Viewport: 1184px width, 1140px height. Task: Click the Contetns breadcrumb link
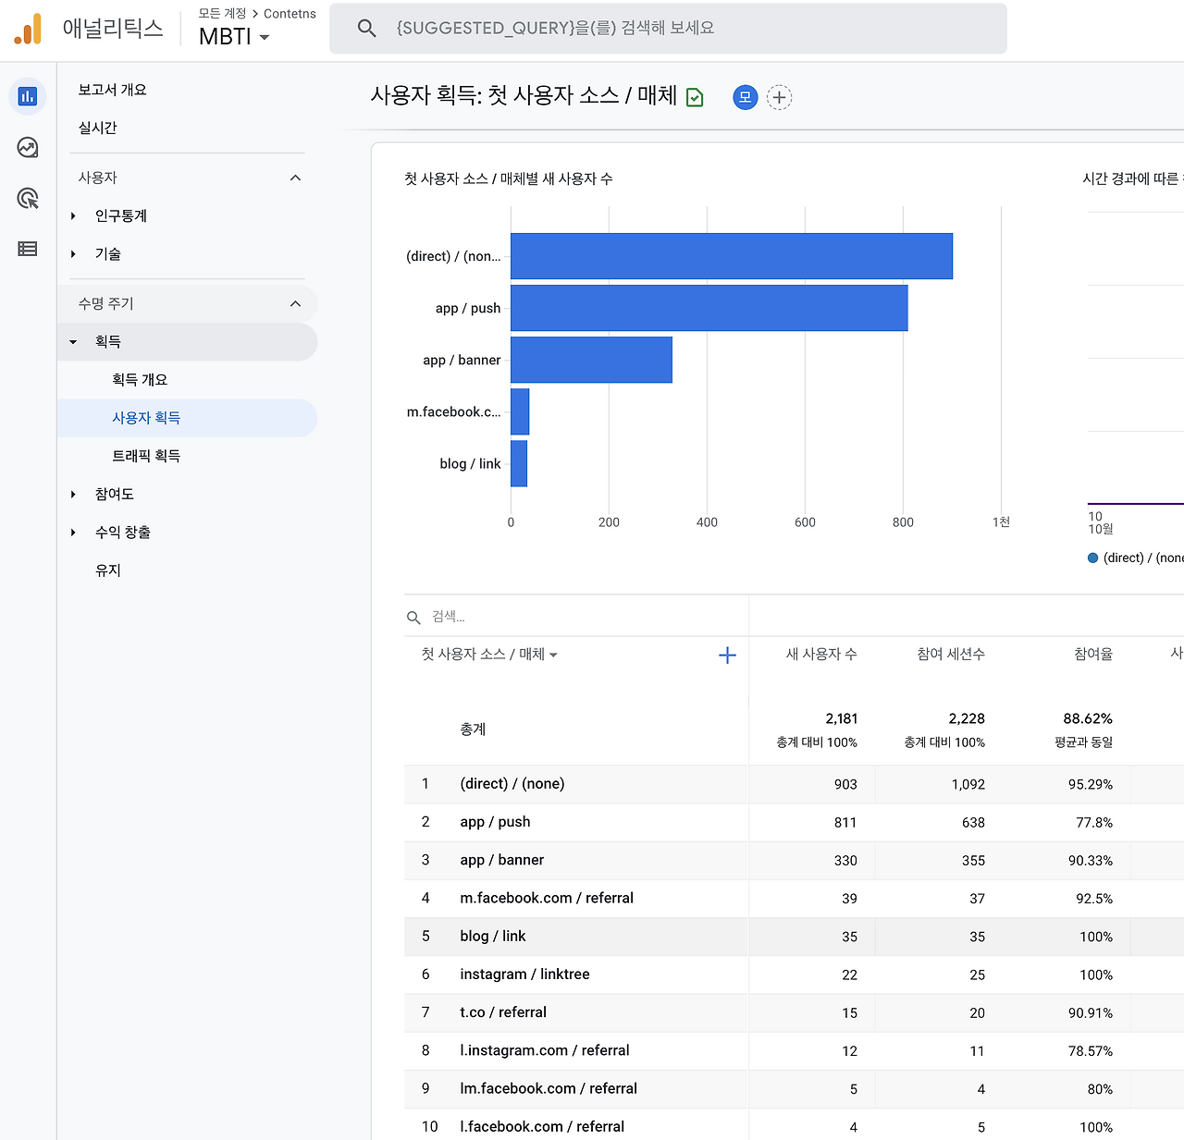click(290, 14)
